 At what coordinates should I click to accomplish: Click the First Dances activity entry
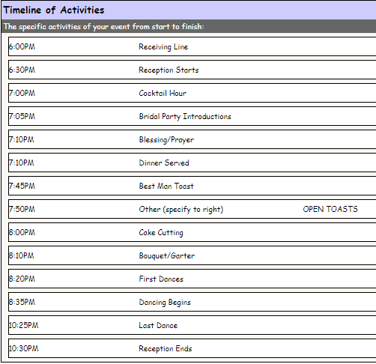161,279
